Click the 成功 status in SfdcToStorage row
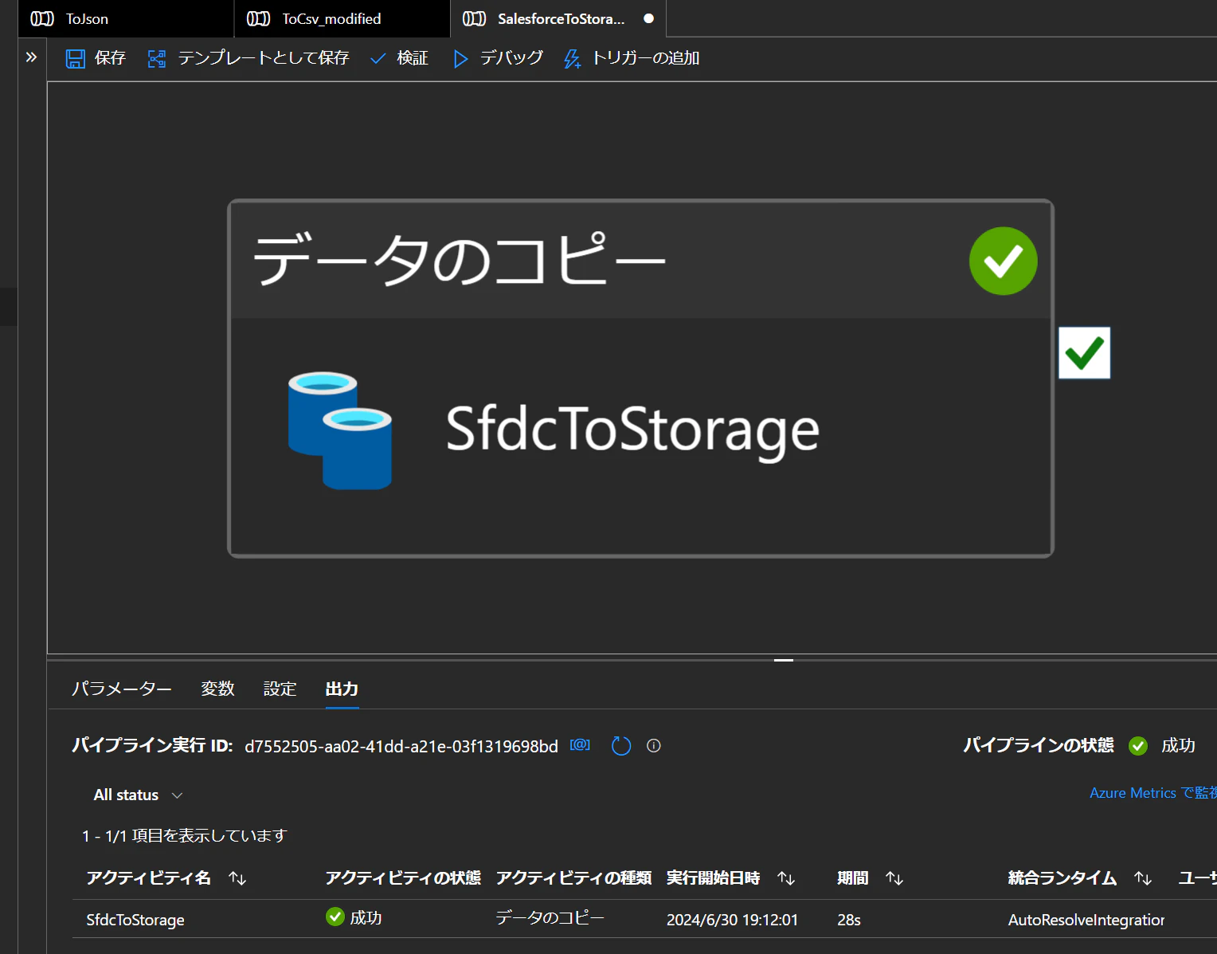 354,917
